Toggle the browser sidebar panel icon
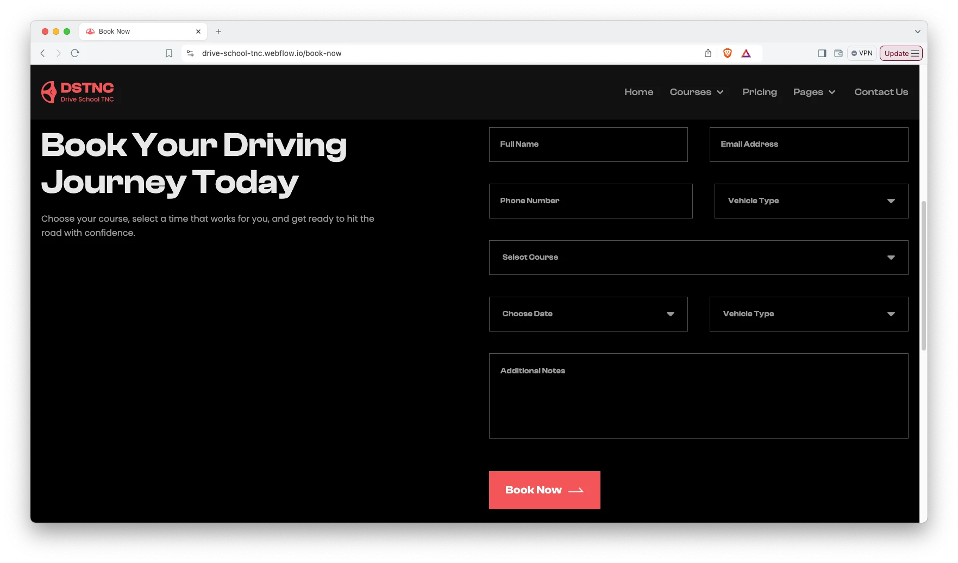Image resolution: width=958 pixels, height=563 pixels. [x=822, y=53]
